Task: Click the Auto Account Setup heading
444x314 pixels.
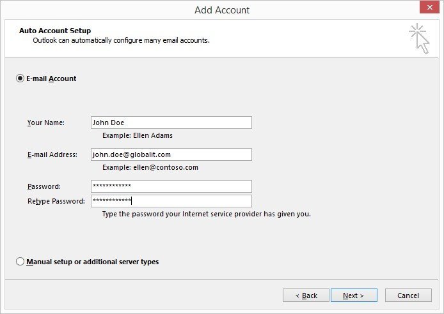Action: click(55, 31)
